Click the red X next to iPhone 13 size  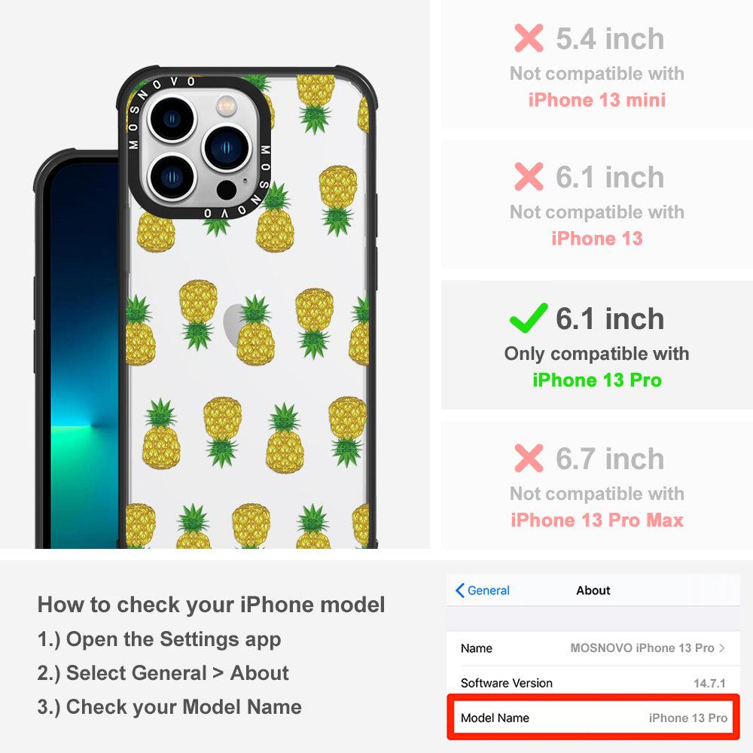(529, 176)
